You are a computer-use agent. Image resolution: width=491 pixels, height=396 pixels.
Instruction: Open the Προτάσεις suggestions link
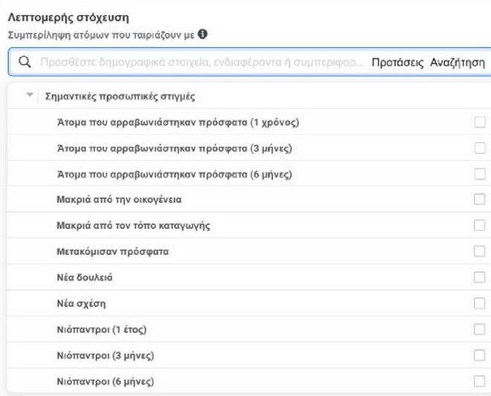point(397,63)
